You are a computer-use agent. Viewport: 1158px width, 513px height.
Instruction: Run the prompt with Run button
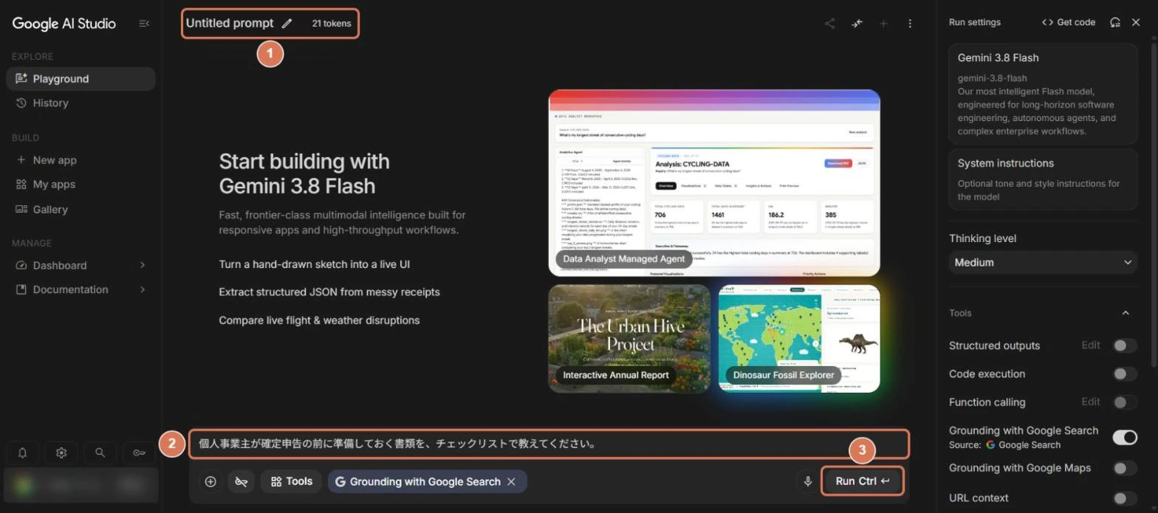tap(862, 481)
